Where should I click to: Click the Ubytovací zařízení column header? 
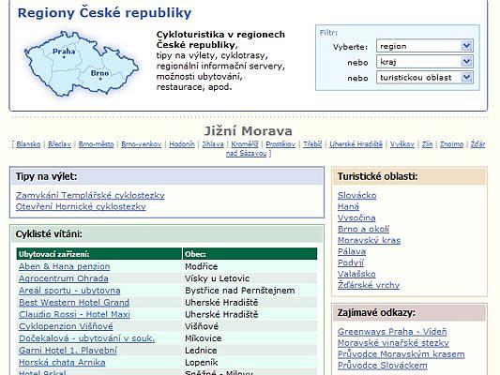tap(99, 254)
